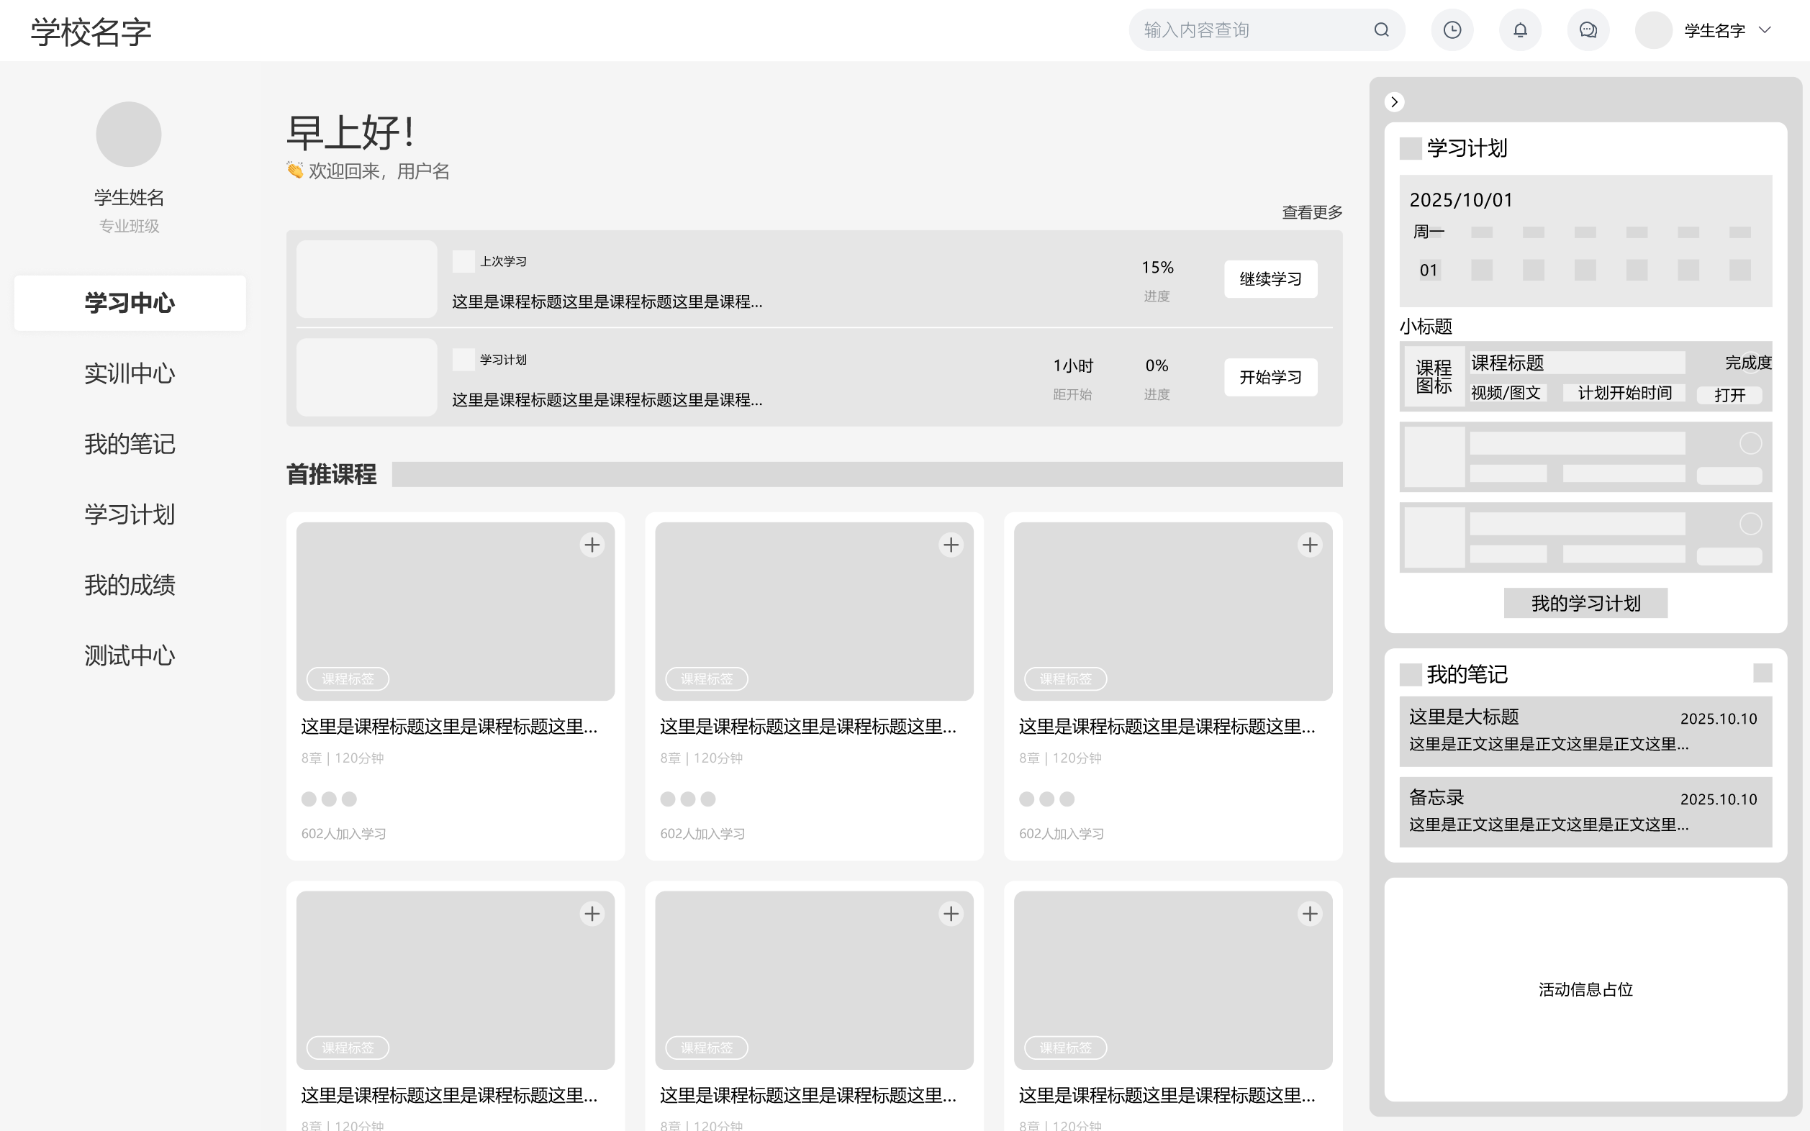Screen dimensions: 1810x1131
Task: Open 我的成绩 in the sidebar menu
Action: tap(130, 585)
